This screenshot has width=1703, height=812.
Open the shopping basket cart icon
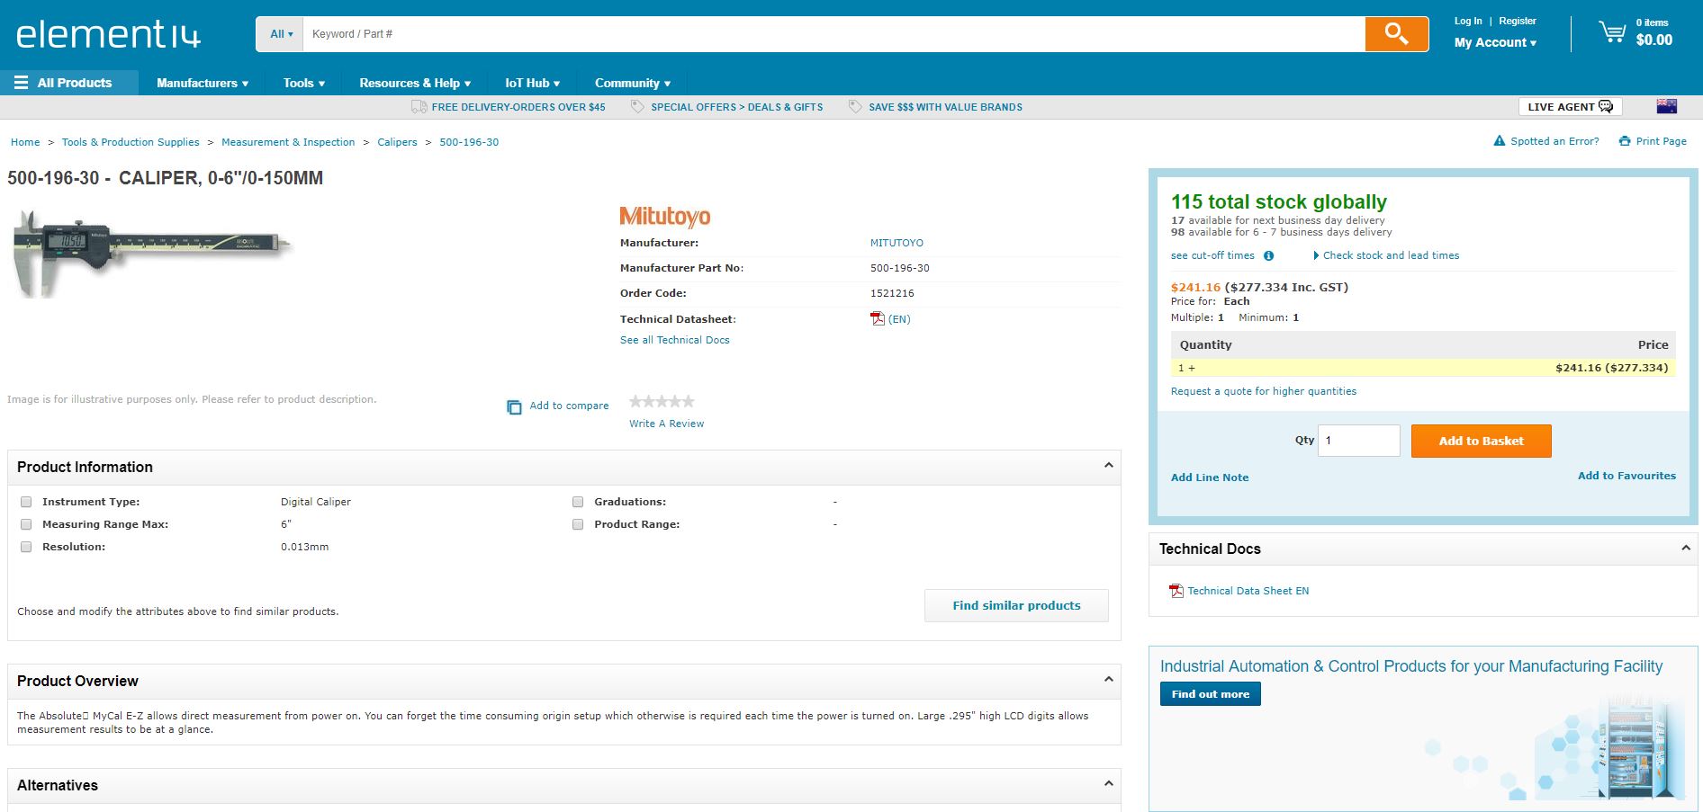click(1611, 33)
